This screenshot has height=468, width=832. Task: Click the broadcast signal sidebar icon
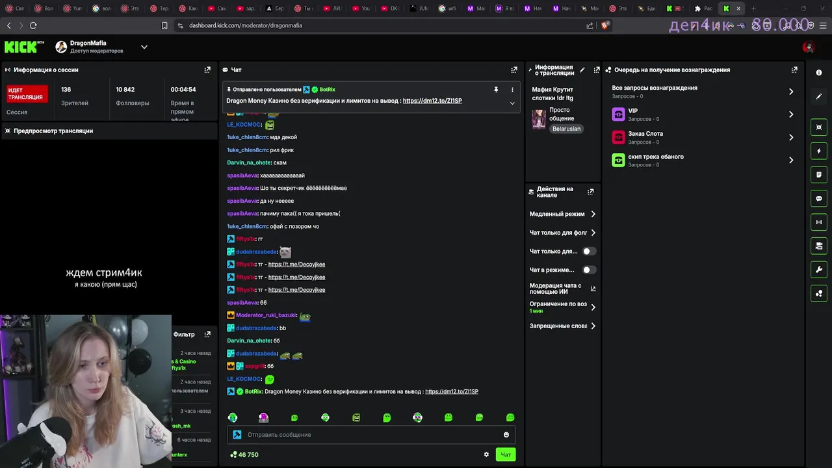819,222
